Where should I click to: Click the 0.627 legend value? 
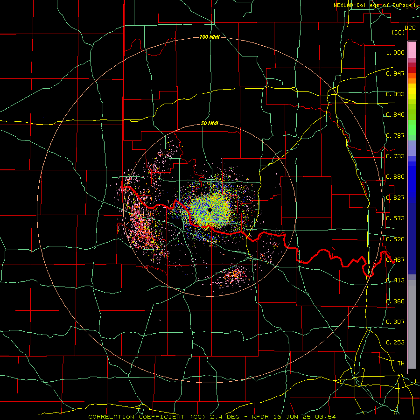tap(395, 198)
